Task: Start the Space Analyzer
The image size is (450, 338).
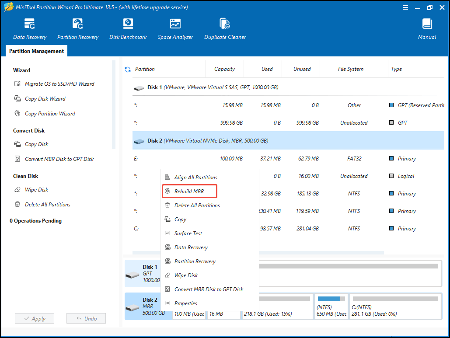Action: point(175,28)
